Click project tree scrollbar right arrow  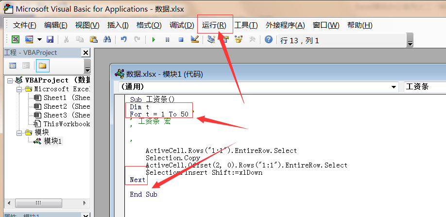[85, 203]
